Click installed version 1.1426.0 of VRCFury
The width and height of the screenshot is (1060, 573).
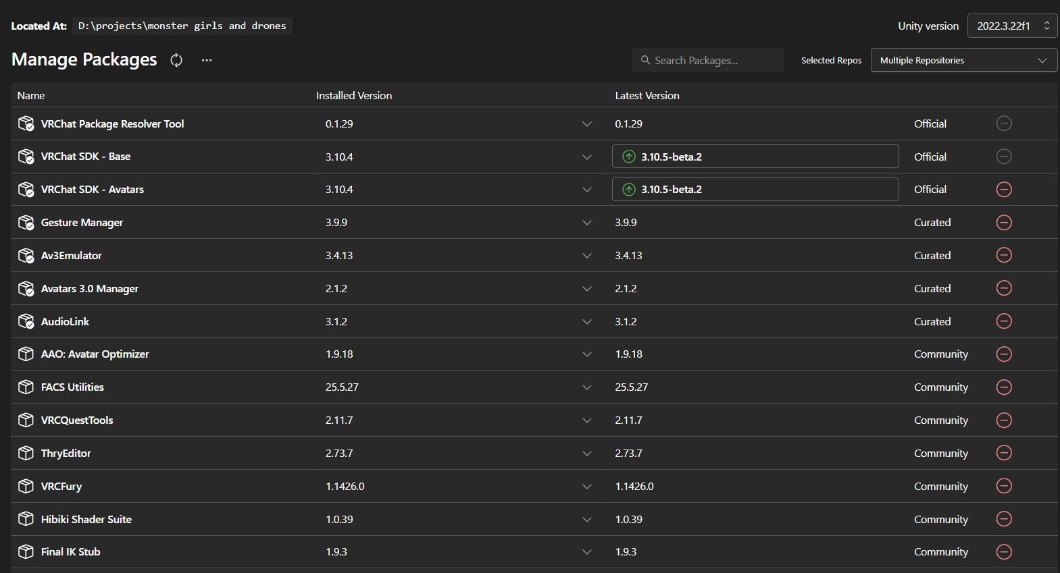click(345, 487)
